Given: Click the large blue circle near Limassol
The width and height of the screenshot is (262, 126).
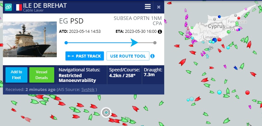Looking at the screenshot, I should coord(215,40).
